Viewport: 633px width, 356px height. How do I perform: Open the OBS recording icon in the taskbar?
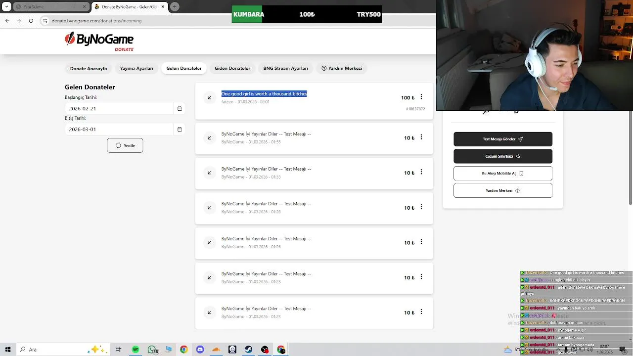tap(265, 350)
